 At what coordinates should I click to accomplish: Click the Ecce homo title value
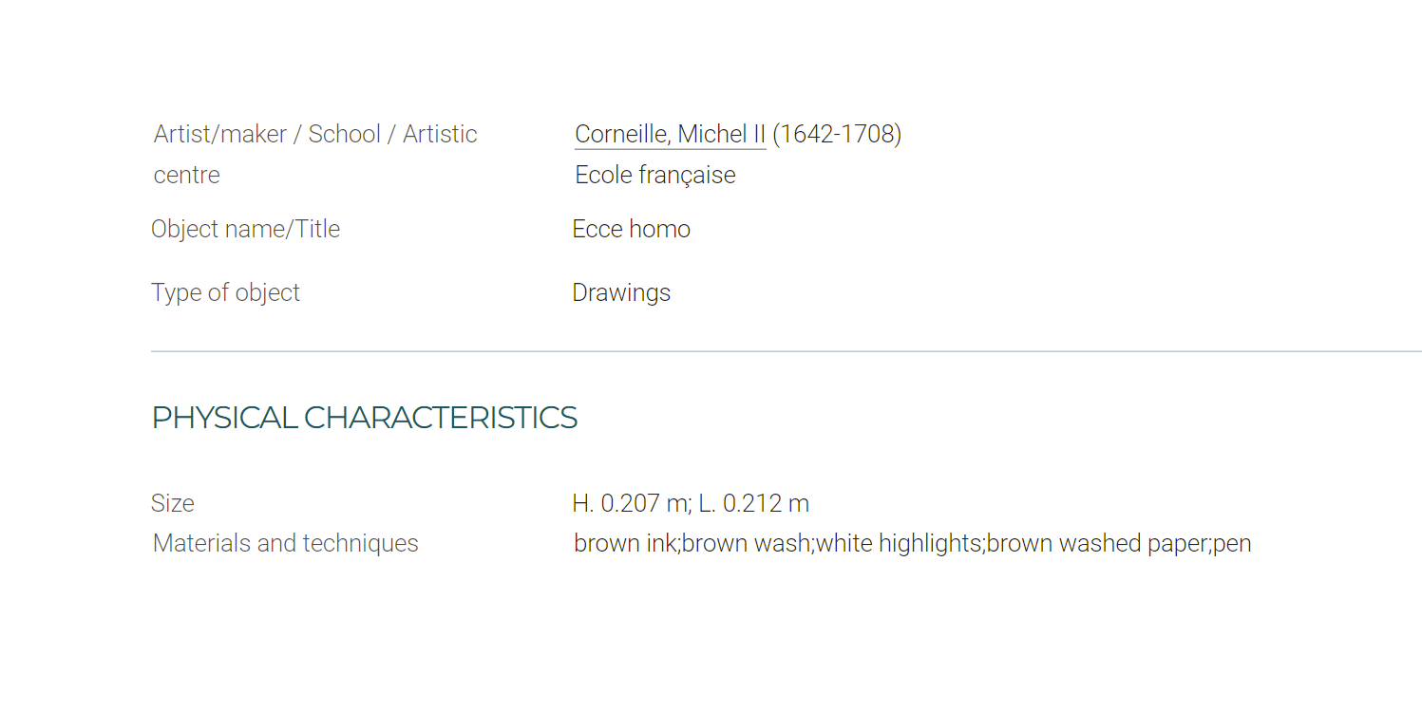(632, 230)
